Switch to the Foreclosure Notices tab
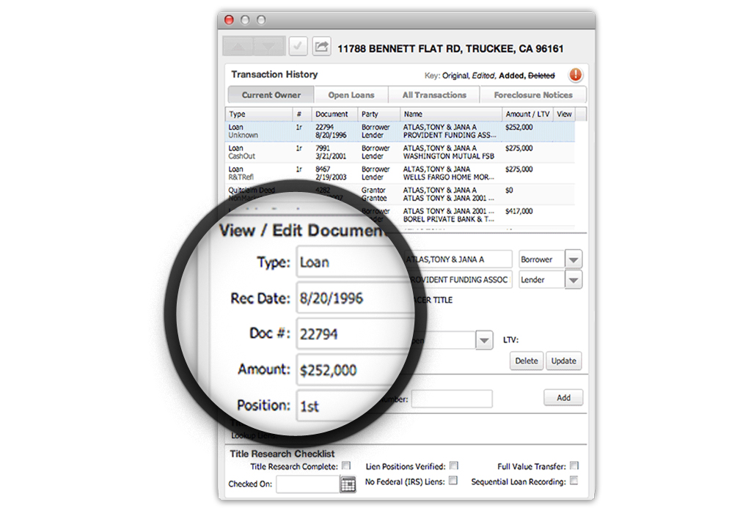751x513 pixels. coord(533,95)
